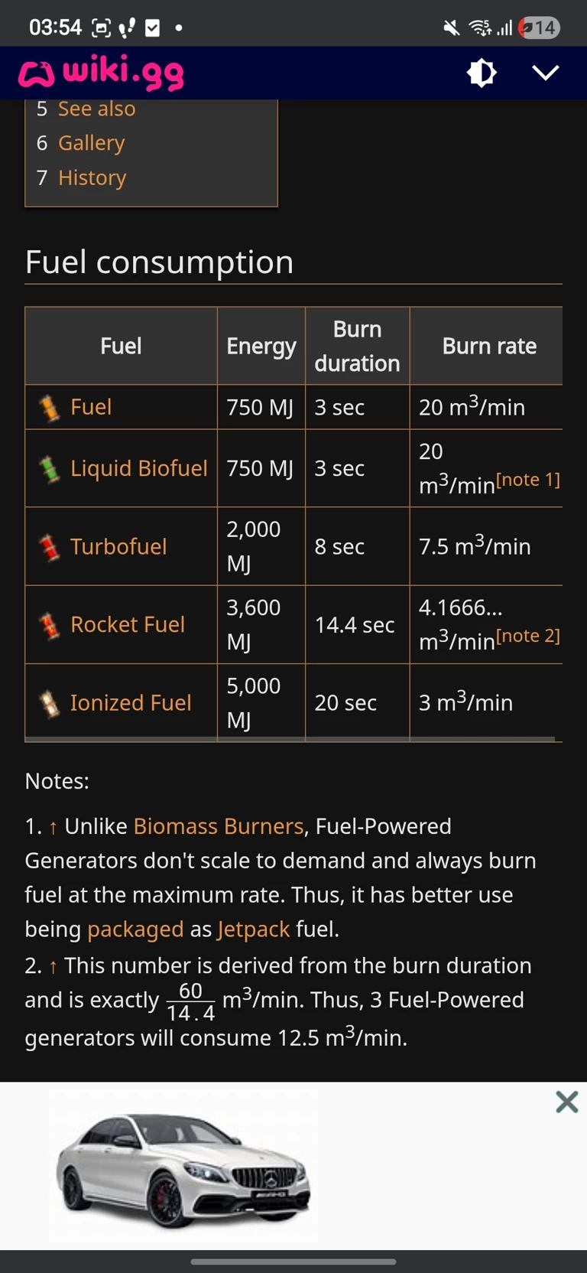The height and width of the screenshot is (1273, 587).
Task: Click the Ionized Fuel item icon
Action: (x=50, y=703)
